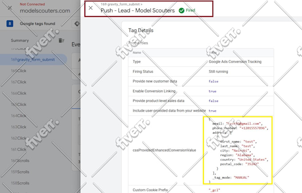Click the Google Ads Conversion Tracking value
The height and width of the screenshot is (193, 302).
[235, 62]
